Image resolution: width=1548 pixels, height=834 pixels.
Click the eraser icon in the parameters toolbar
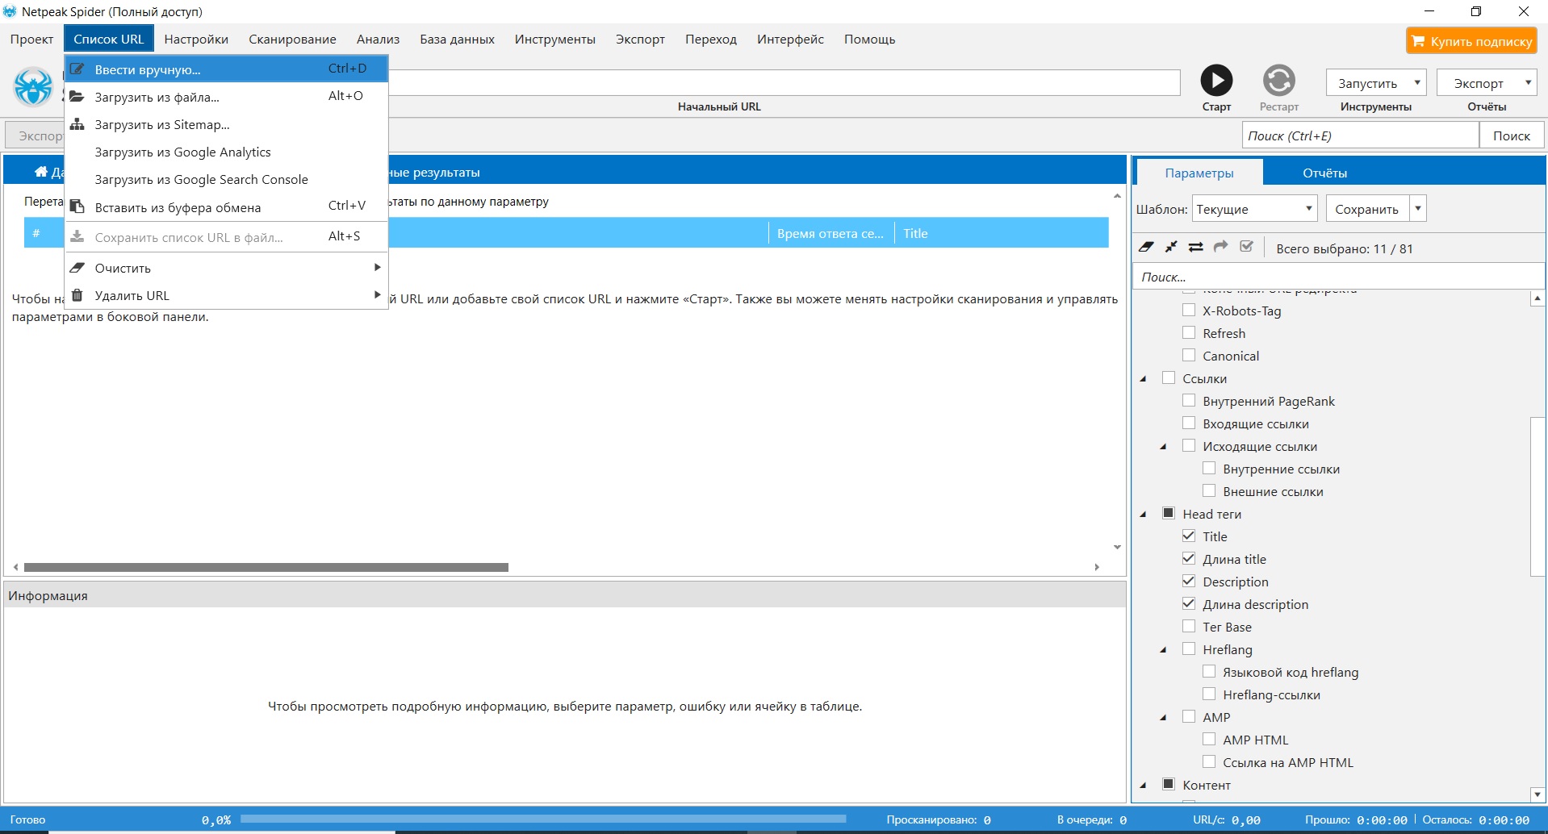pyautogui.click(x=1146, y=247)
